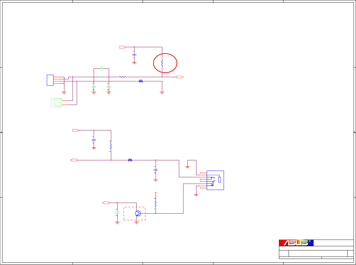The width and height of the screenshot is (356, 265).
Task: Click the ASUS logo in the title block
Action: (296, 243)
